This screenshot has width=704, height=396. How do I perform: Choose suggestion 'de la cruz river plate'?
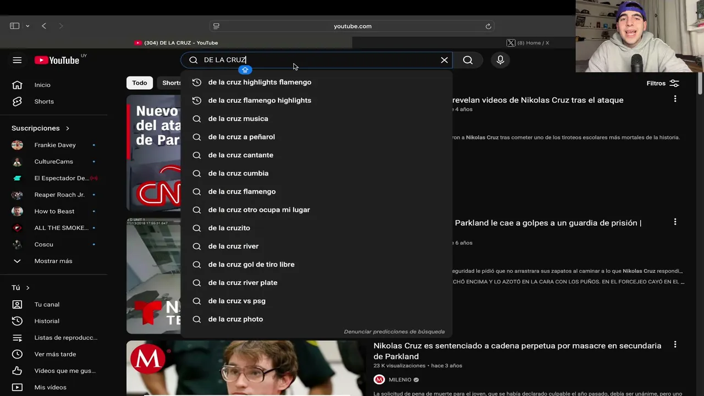[x=316, y=282]
